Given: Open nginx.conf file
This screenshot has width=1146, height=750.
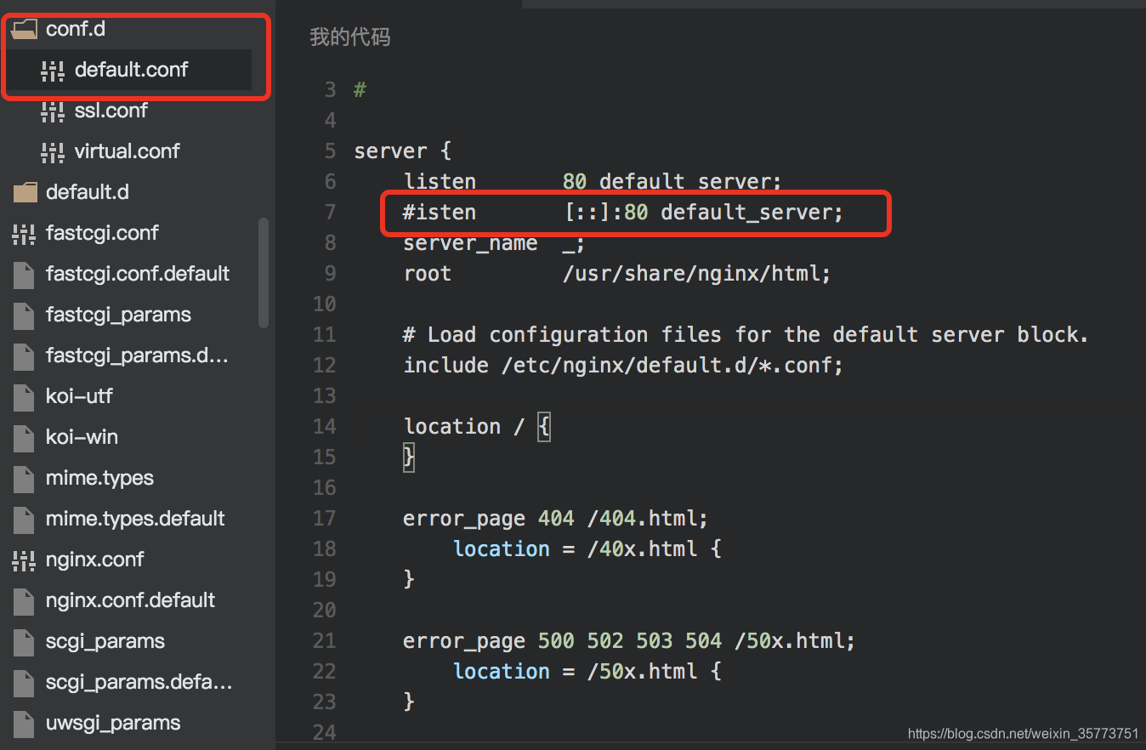Looking at the screenshot, I should point(95,560).
